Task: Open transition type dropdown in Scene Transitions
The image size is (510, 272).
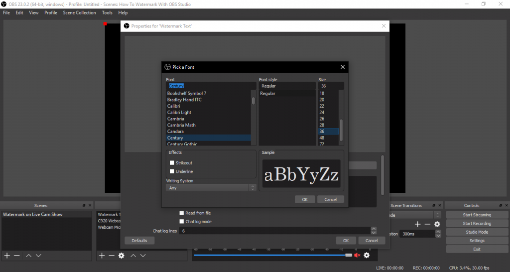Action: (x=415, y=215)
